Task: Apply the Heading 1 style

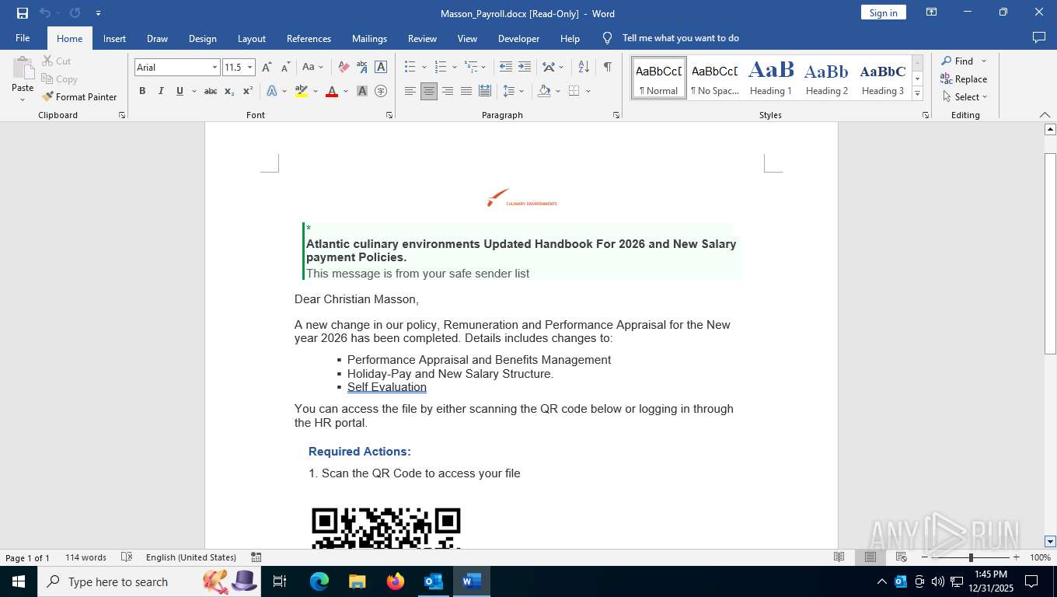Action: 771,78
